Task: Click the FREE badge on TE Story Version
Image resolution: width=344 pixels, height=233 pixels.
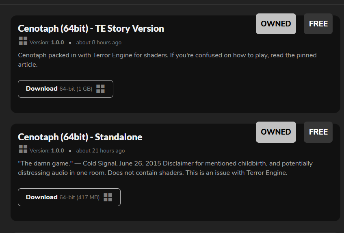Action: point(318,24)
